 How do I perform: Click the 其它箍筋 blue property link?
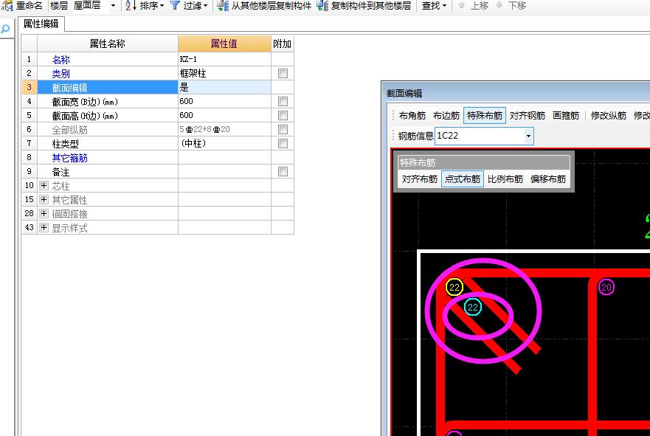coord(69,158)
